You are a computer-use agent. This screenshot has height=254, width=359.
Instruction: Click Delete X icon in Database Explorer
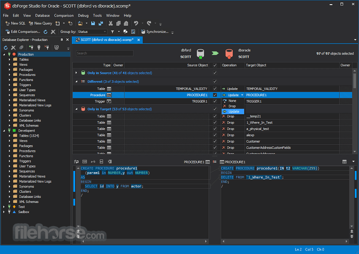click(x=14, y=48)
